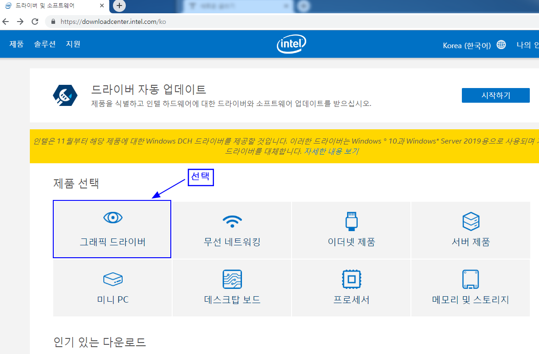Go back with browser back arrow
539x354 pixels.
(x=6, y=22)
